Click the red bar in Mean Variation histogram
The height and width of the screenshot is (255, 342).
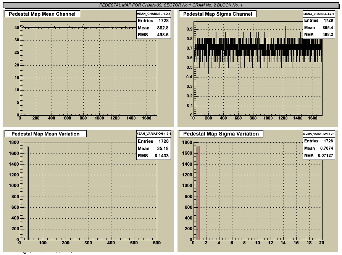[x=28, y=193]
